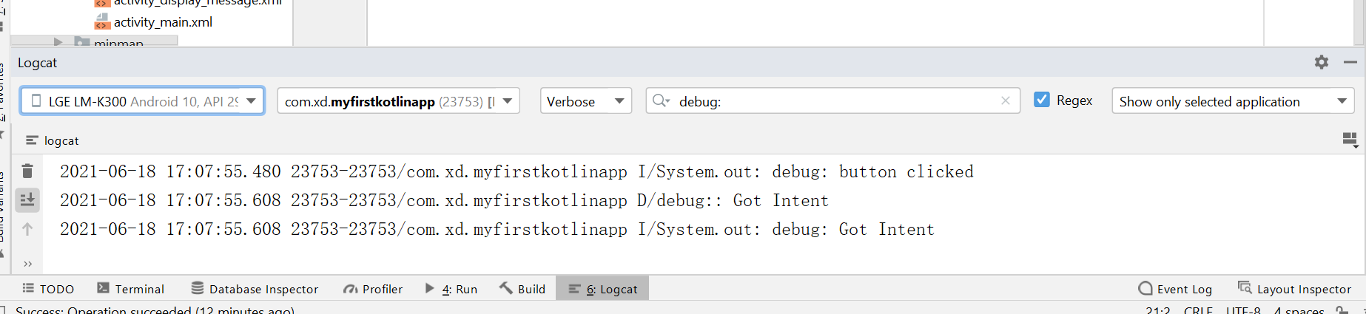Select activity_main.xml in project tree
The width and height of the screenshot is (1366, 314).
point(162,22)
